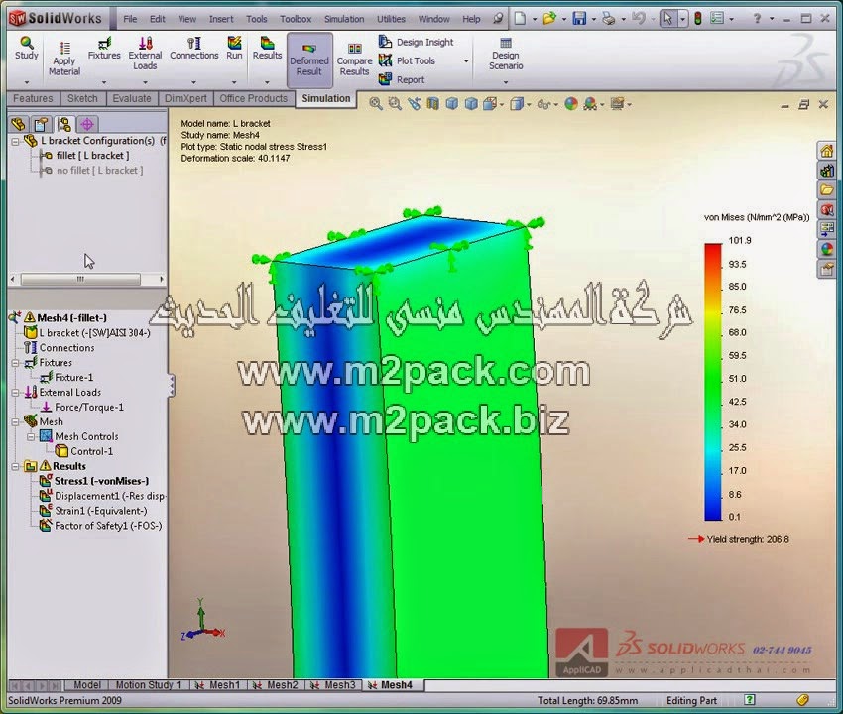This screenshot has height=714, width=843.
Task: Click the Save disk icon
Action: click(579, 19)
